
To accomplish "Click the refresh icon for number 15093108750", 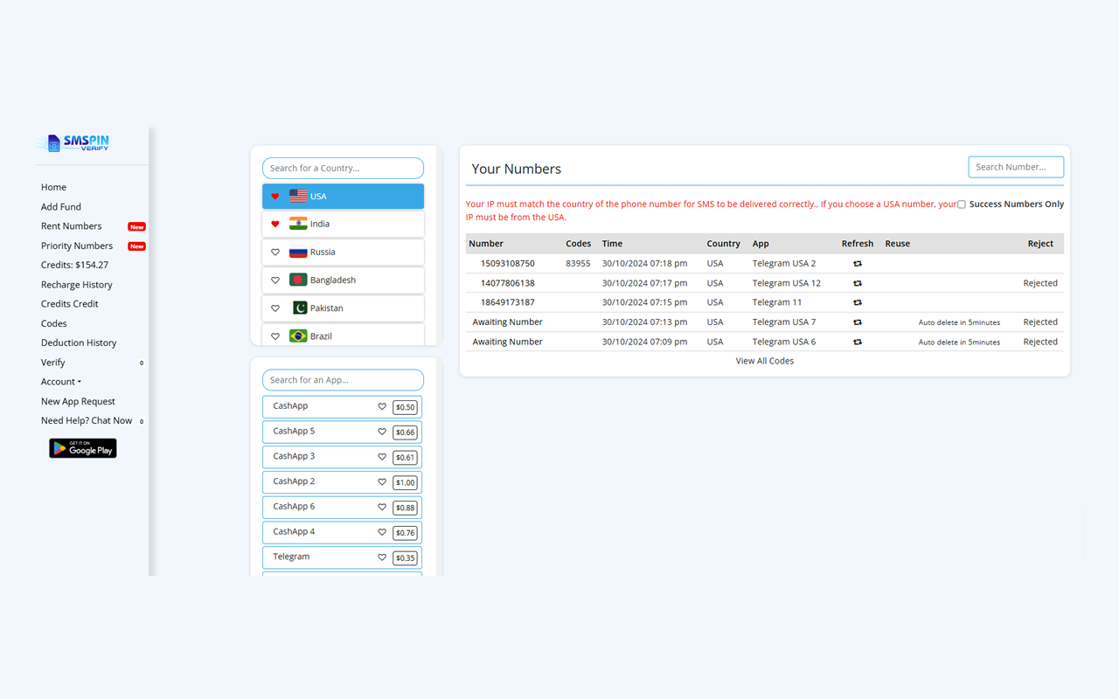I will (x=857, y=263).
